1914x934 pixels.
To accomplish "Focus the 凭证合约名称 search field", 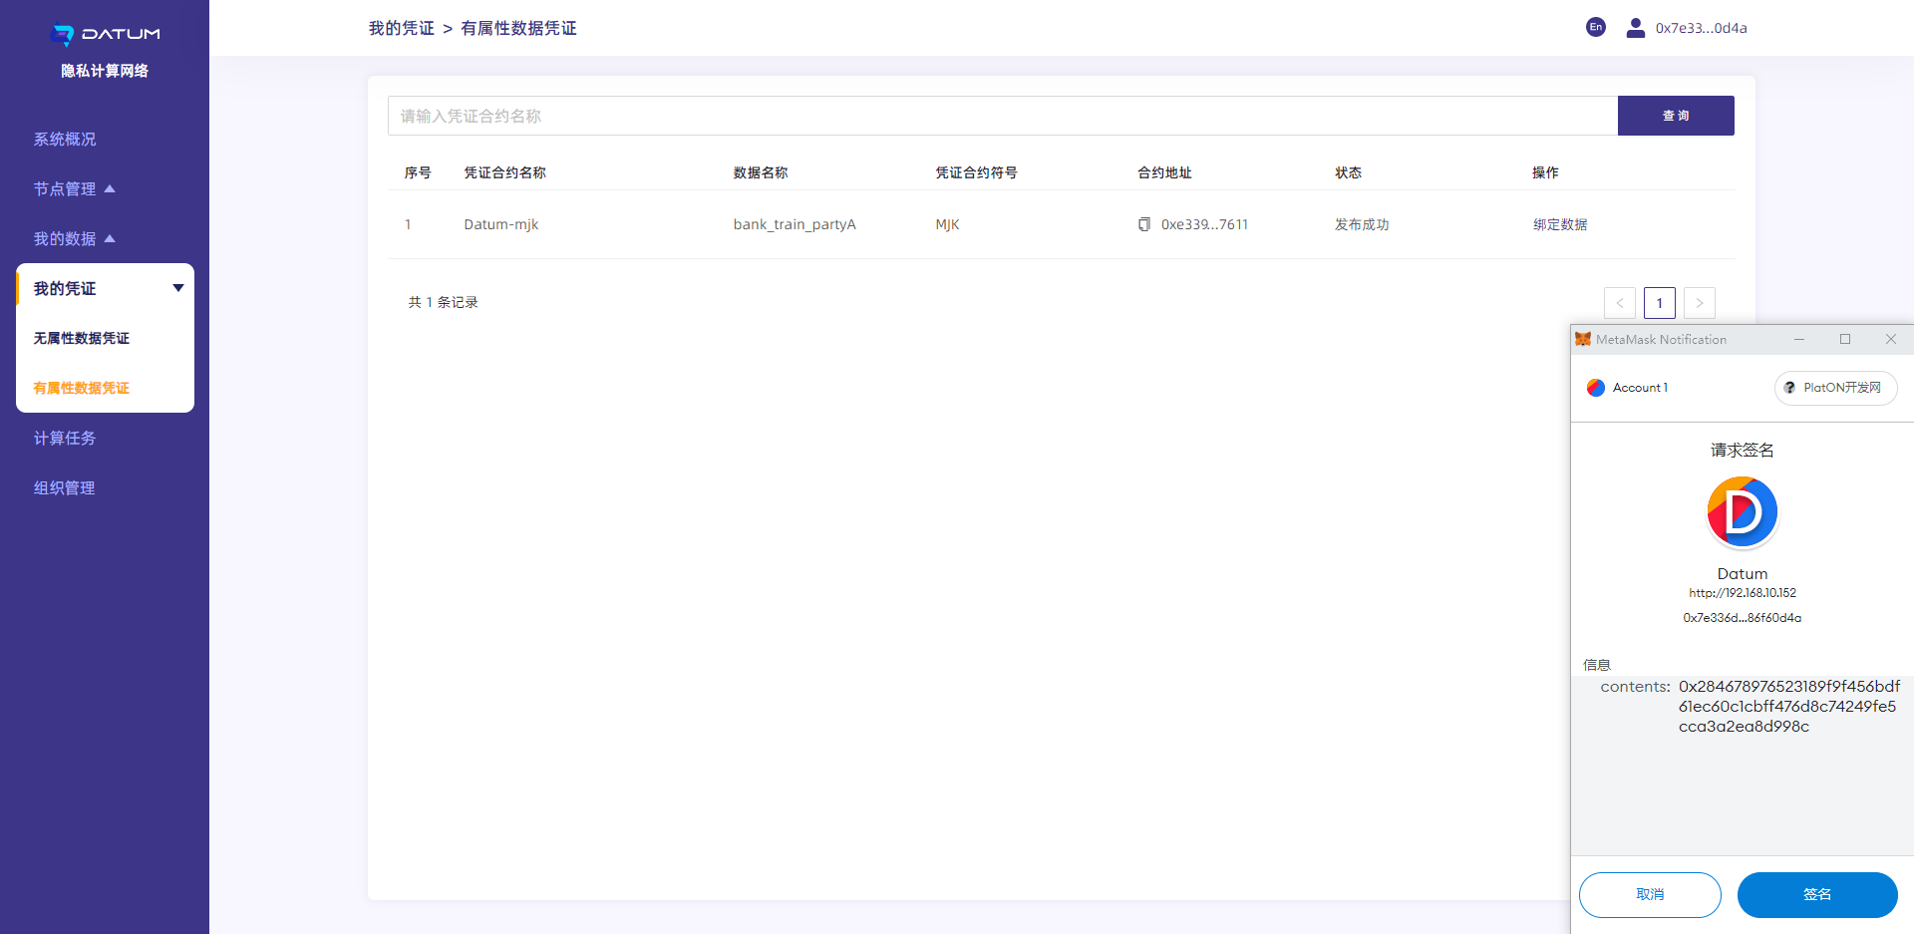I will point(1003,116).
